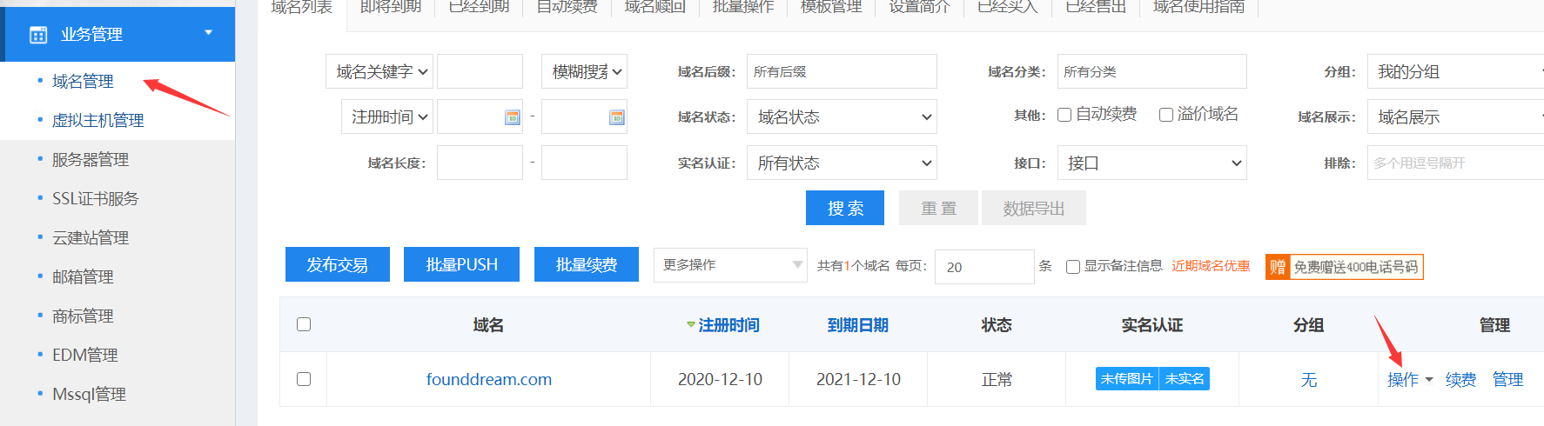Open the 域名展示 dropdown

pos(1455,116)
